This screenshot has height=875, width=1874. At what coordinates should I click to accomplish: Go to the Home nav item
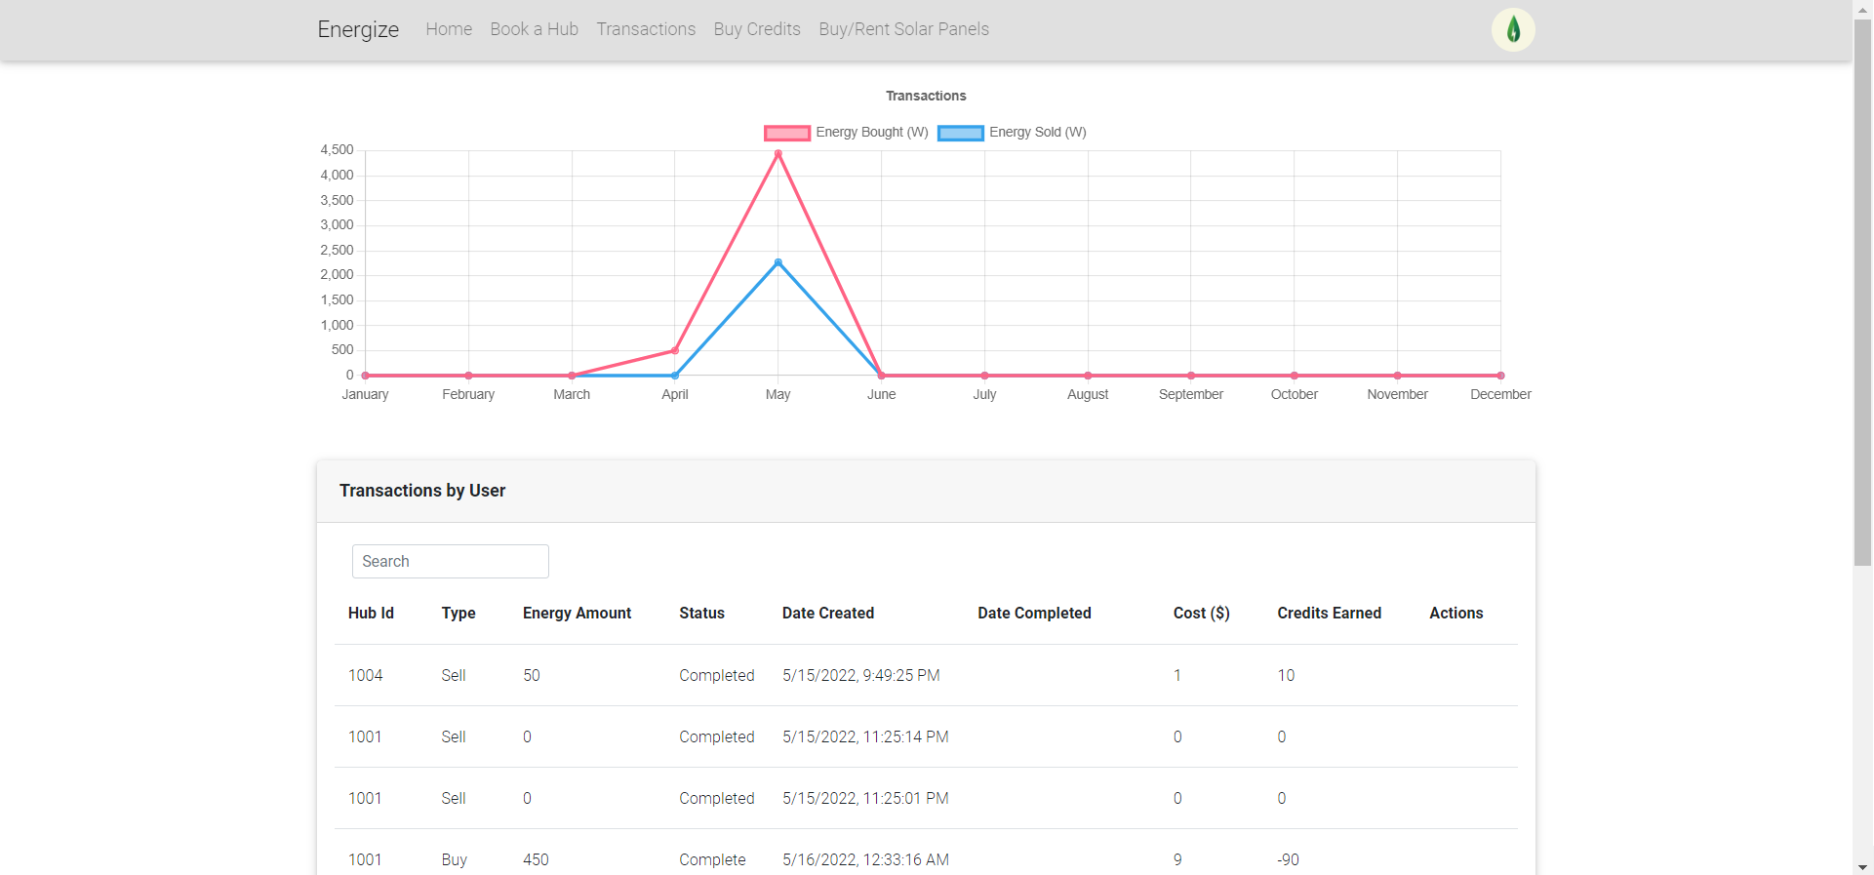[x=449, y=29]
